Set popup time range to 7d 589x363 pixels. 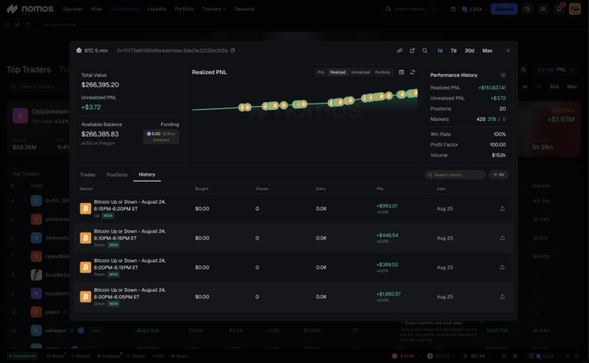[453, 51]
